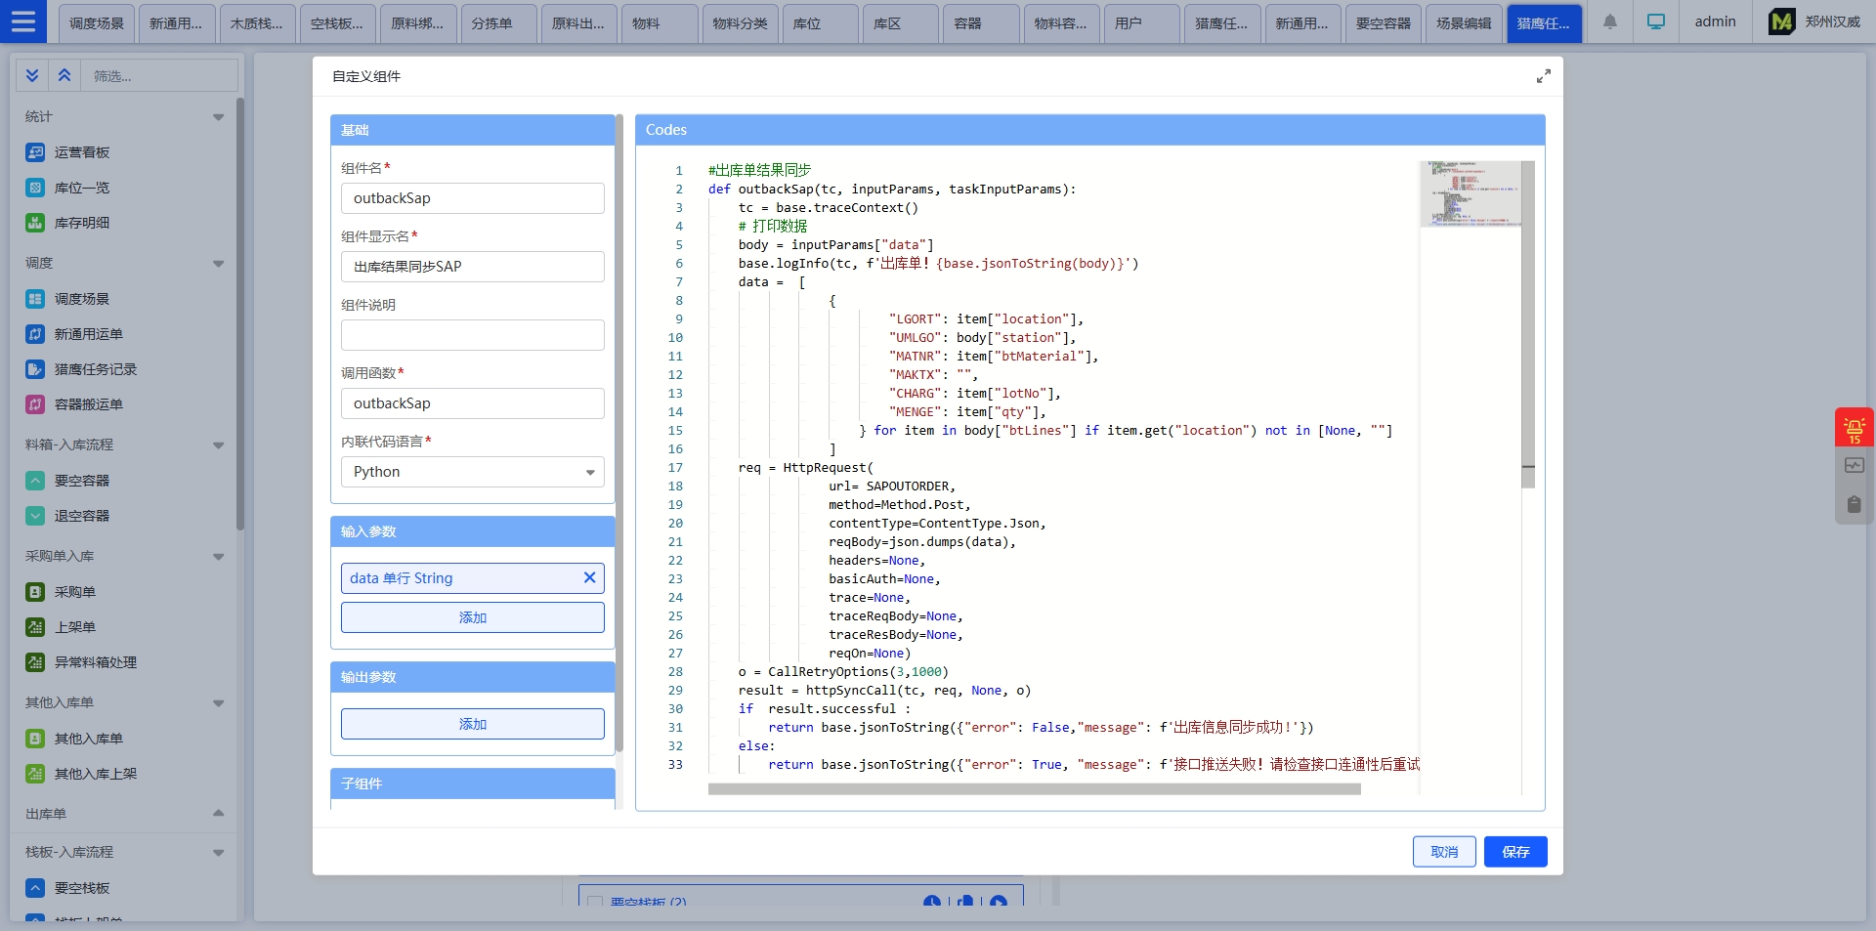Image resolution: width=1876 pixels, height=931 pixels.
Task: Collapse the 统计 sidebar section
Action: click(218, 117)
